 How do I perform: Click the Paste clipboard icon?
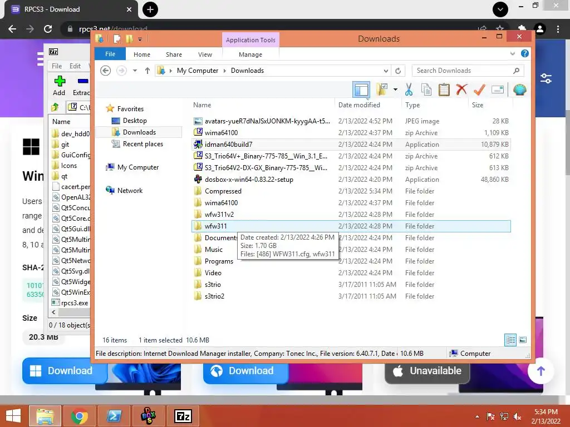click(x=444, y=90)
